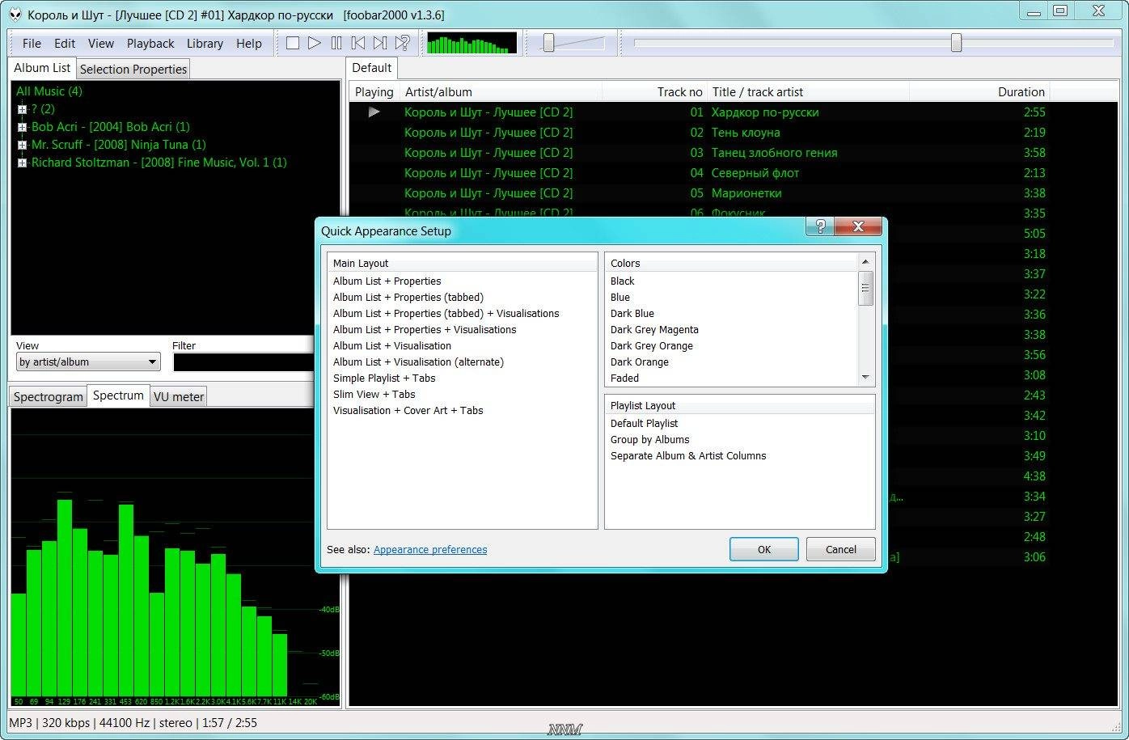Click the toolbar spectrum visualisation
Screen dimensions: 1129x740
471,43
